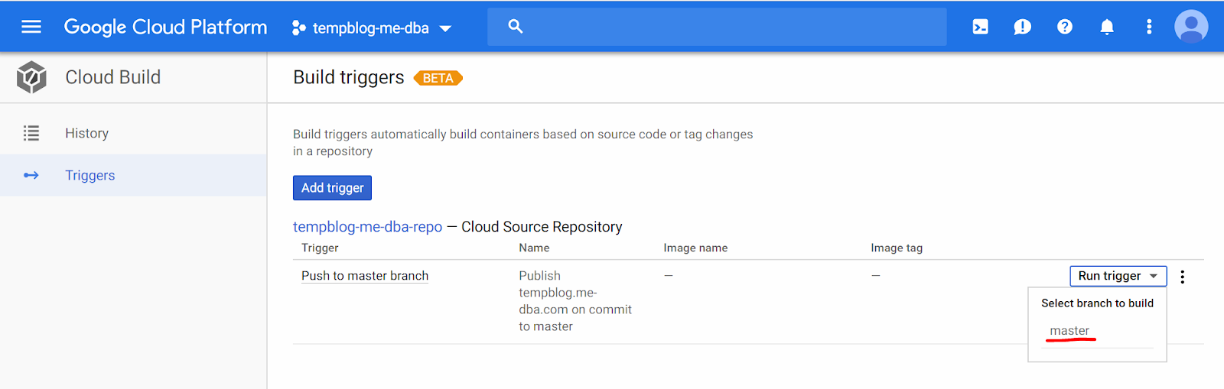Open the top bar three-dot settings menu
Viewport: 1224px width, 389px height.
point(1148,27)
